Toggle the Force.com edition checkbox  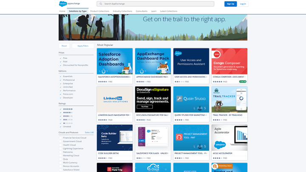coord(60,94)
